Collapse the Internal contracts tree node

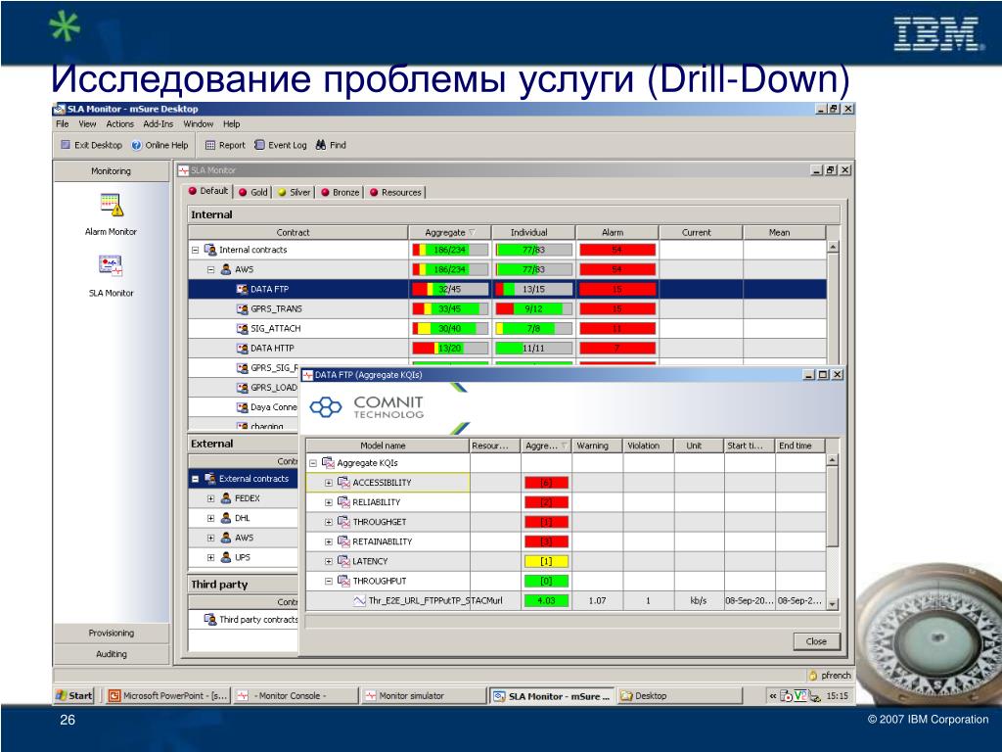coord(195,250)
